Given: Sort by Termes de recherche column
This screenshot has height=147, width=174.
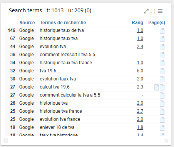Looking at the screenshot, I should 63,23.
